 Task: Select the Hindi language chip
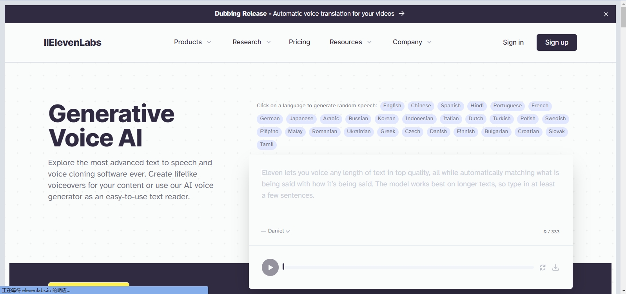tap(477, 106)
